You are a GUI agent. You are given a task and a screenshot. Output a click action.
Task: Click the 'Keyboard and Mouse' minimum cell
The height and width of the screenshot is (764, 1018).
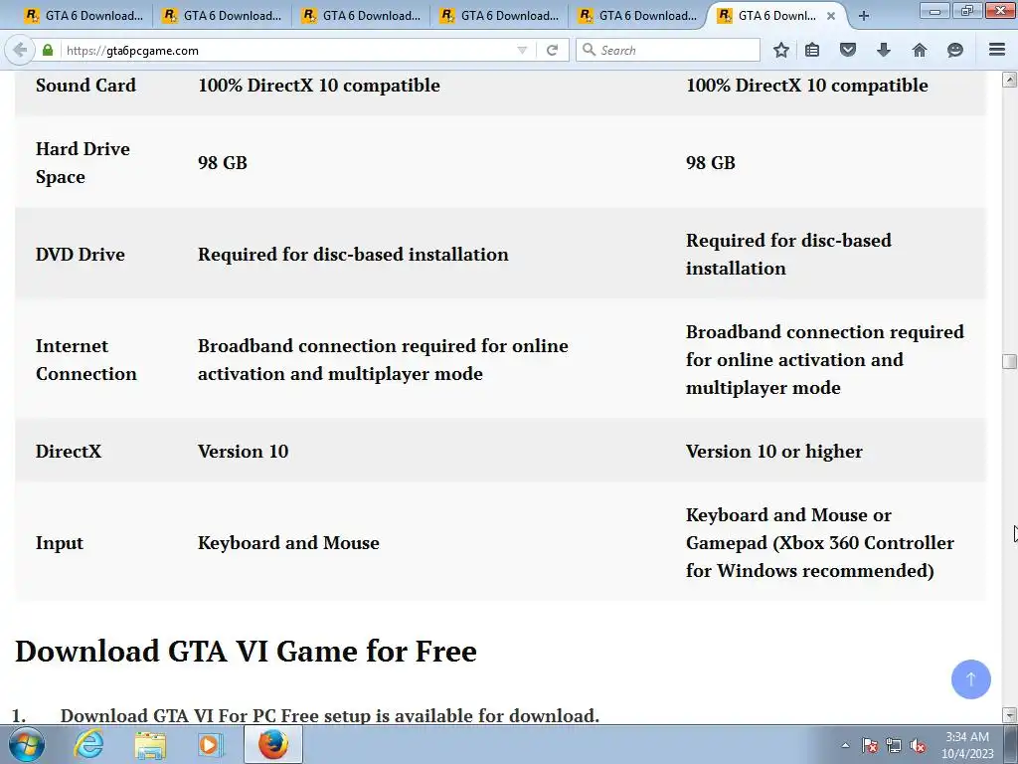pyautogui.click(x=288, y=542)
